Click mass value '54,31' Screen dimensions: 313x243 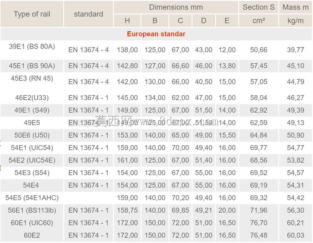(295, 185)
